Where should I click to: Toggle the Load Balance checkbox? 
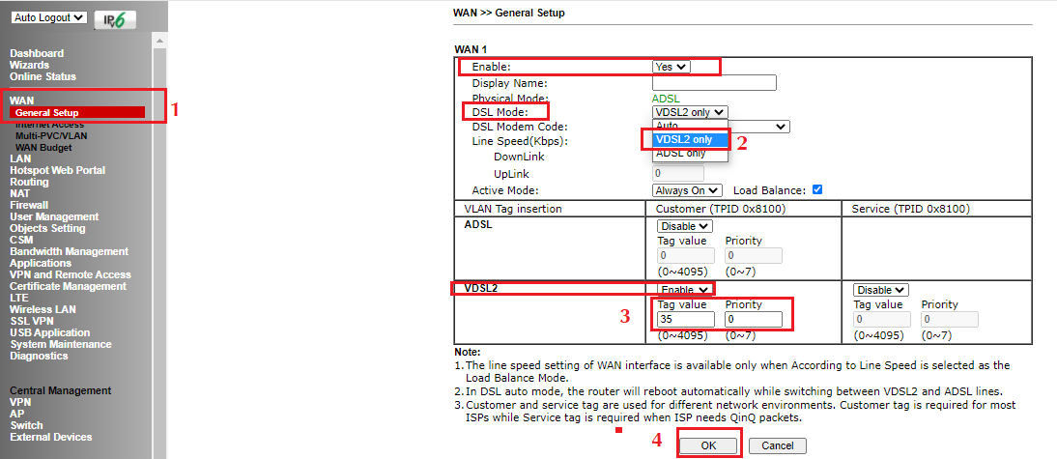coord(817,190)
